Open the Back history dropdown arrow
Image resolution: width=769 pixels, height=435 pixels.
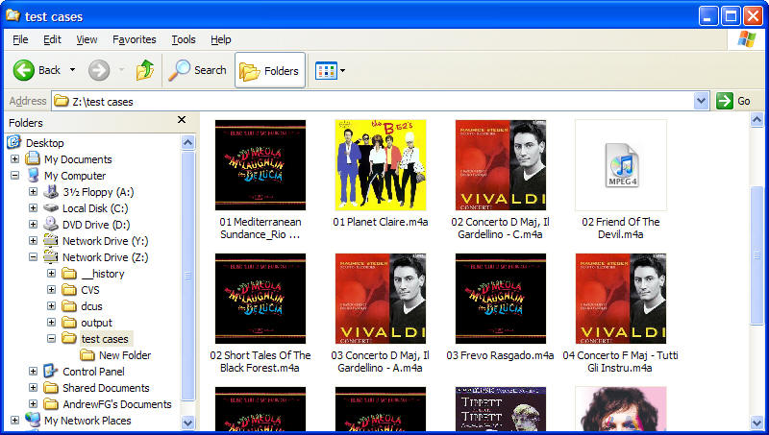73,70
